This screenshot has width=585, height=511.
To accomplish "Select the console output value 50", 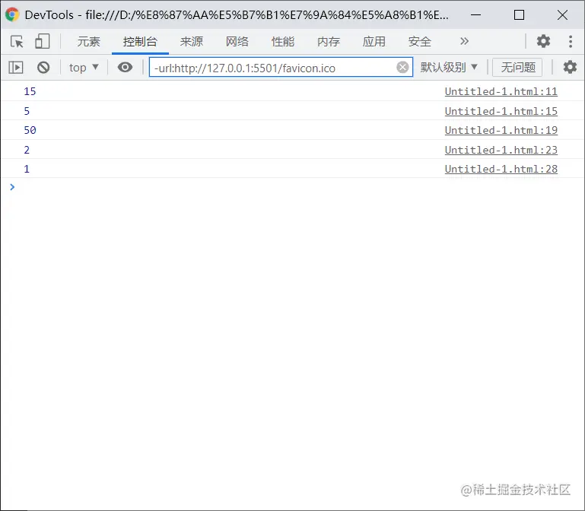I will tap(30, 130).
